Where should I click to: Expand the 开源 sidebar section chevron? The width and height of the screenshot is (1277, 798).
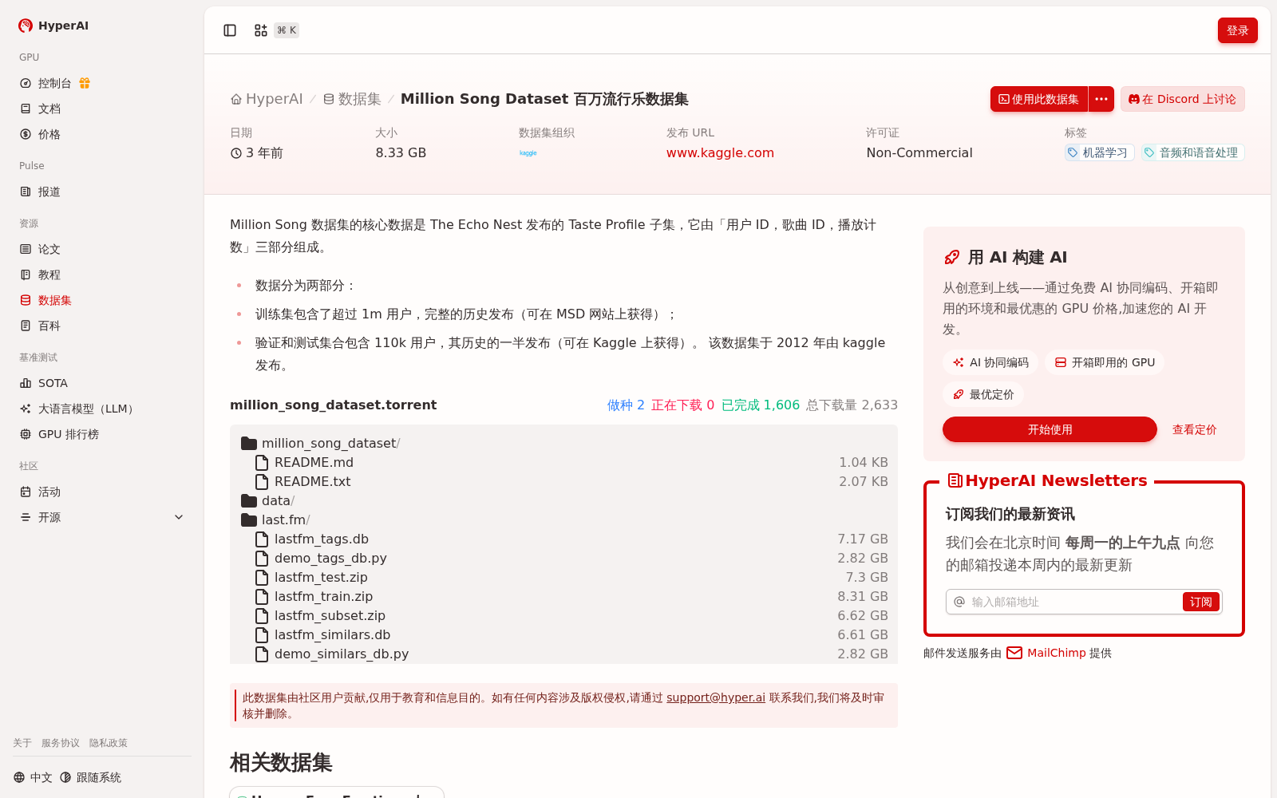click(179, 517)
